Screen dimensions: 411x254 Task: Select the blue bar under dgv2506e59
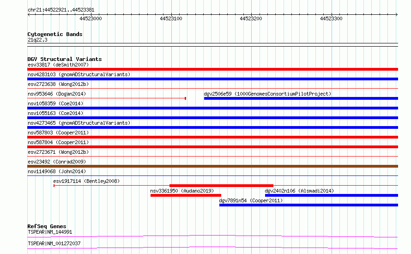click(301, 98)
